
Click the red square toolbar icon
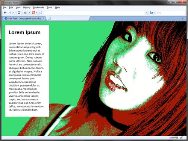33,12
